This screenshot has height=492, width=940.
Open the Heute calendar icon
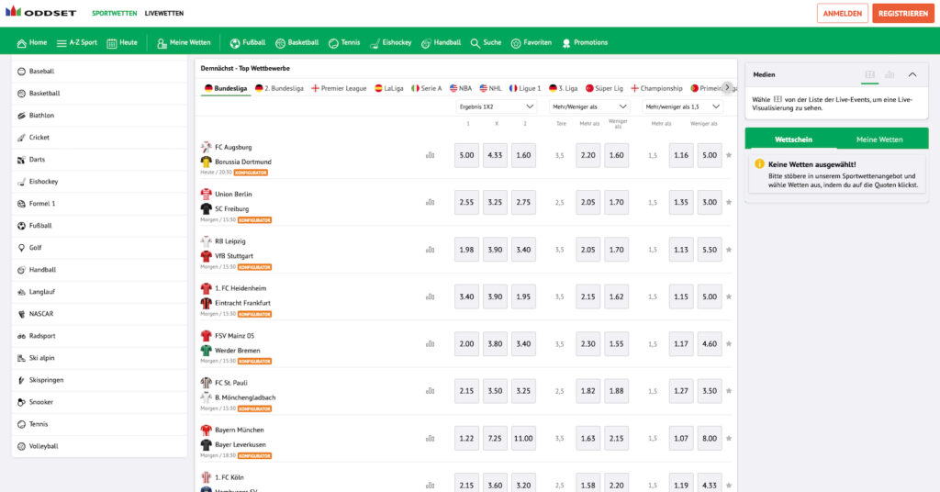click(x=111, y=43)
